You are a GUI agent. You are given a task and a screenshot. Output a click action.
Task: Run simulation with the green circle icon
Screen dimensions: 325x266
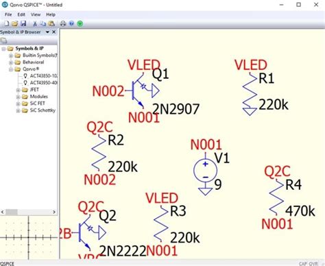pos(80,23)
